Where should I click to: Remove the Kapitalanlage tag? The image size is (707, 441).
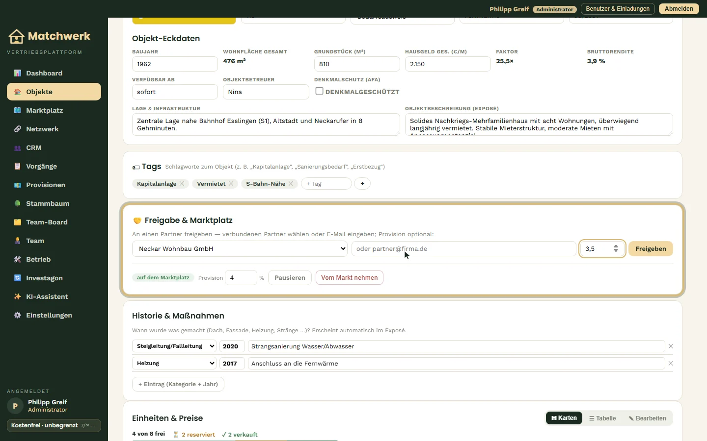[182, 184]
